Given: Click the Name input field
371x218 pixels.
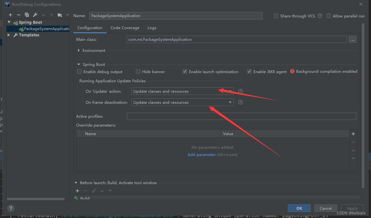Looking at the screenshot, I should [176, 16].
